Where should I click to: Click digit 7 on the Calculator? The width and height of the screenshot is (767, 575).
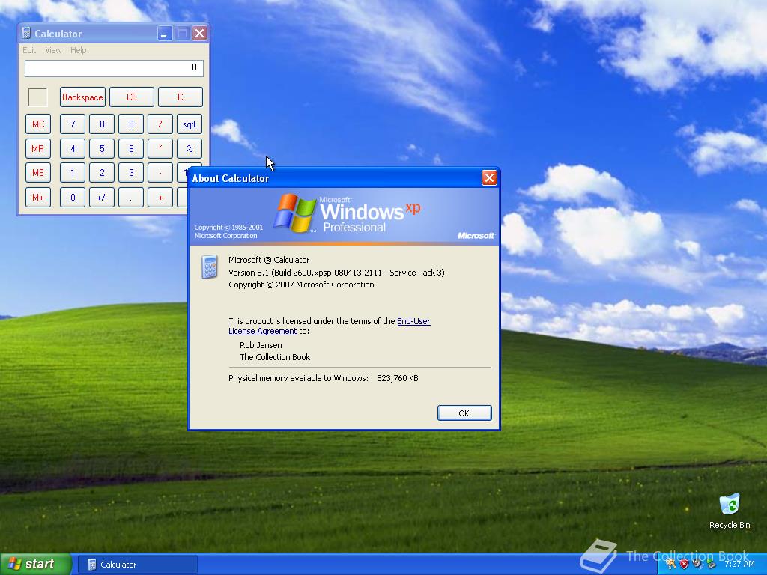73,124
